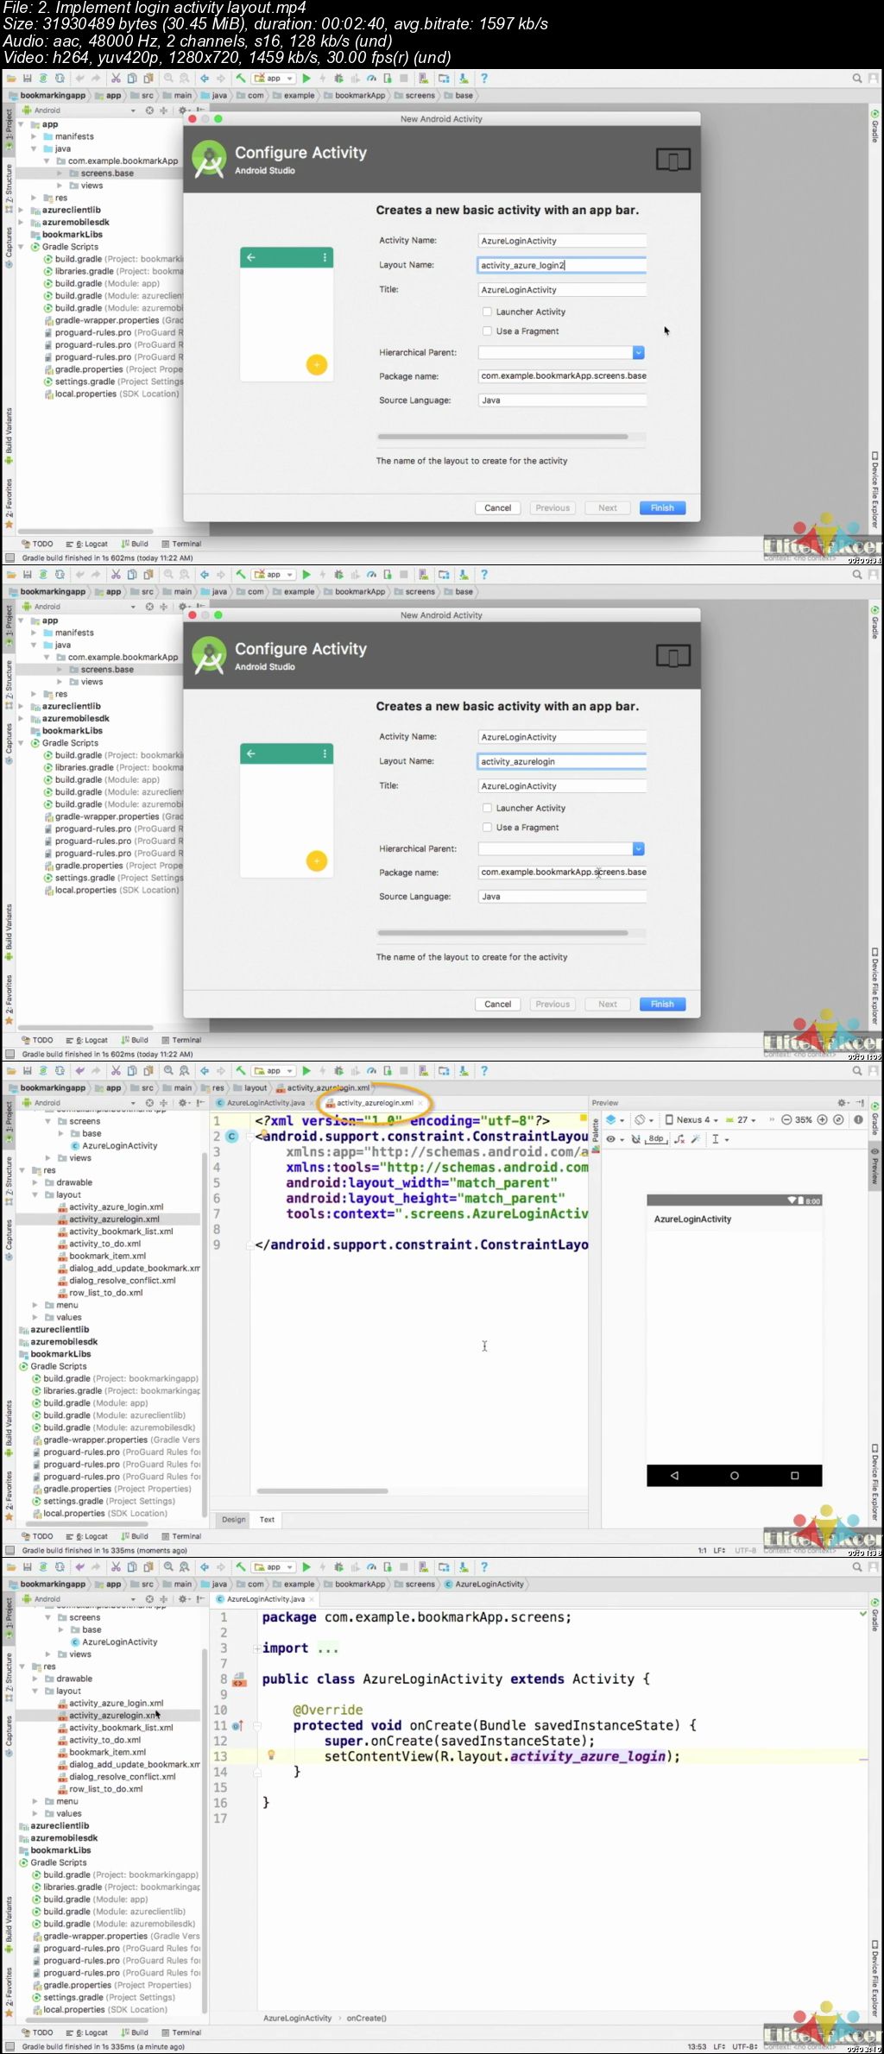This screenshot has height=2054, width=884.
Task: Click the debug bug icon in Java editor frame toolbar
Action: click(339, 1566)
